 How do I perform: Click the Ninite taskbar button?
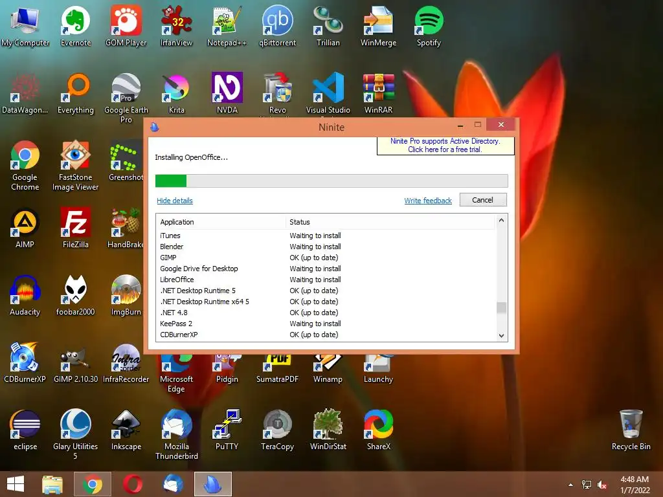[212, 484]
